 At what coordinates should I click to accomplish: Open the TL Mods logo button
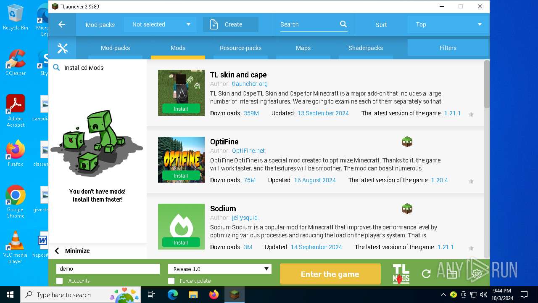click(x=401, y=274)
